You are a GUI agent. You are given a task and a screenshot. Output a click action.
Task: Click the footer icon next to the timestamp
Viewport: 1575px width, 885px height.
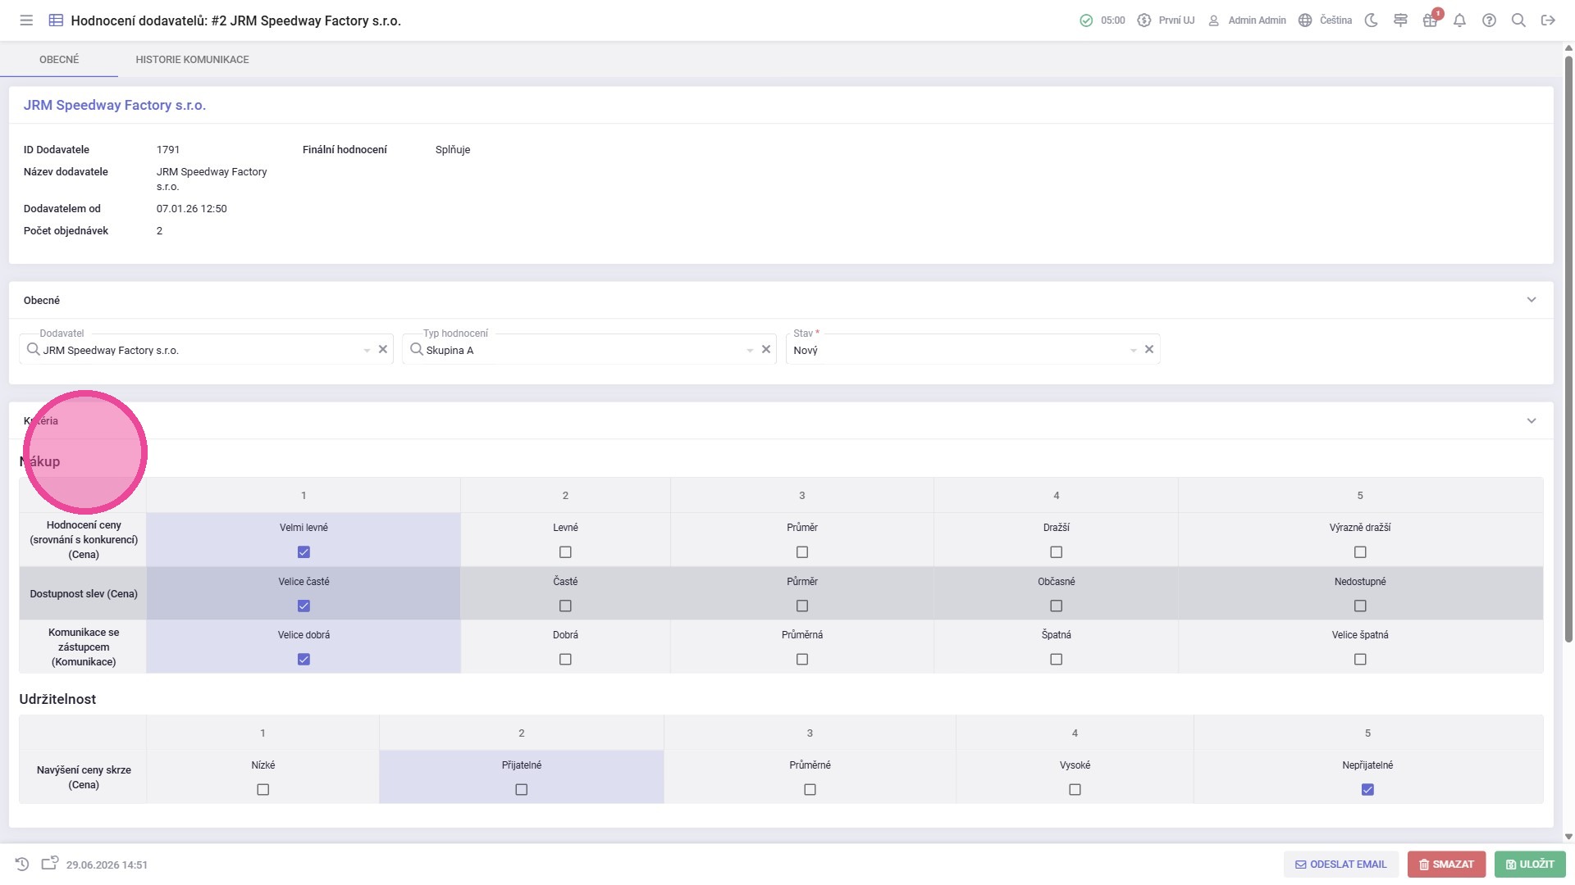tap(50, 864)
